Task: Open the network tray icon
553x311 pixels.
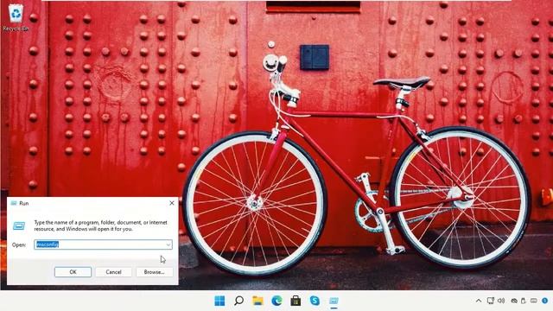Action: (x=491, y=301)
